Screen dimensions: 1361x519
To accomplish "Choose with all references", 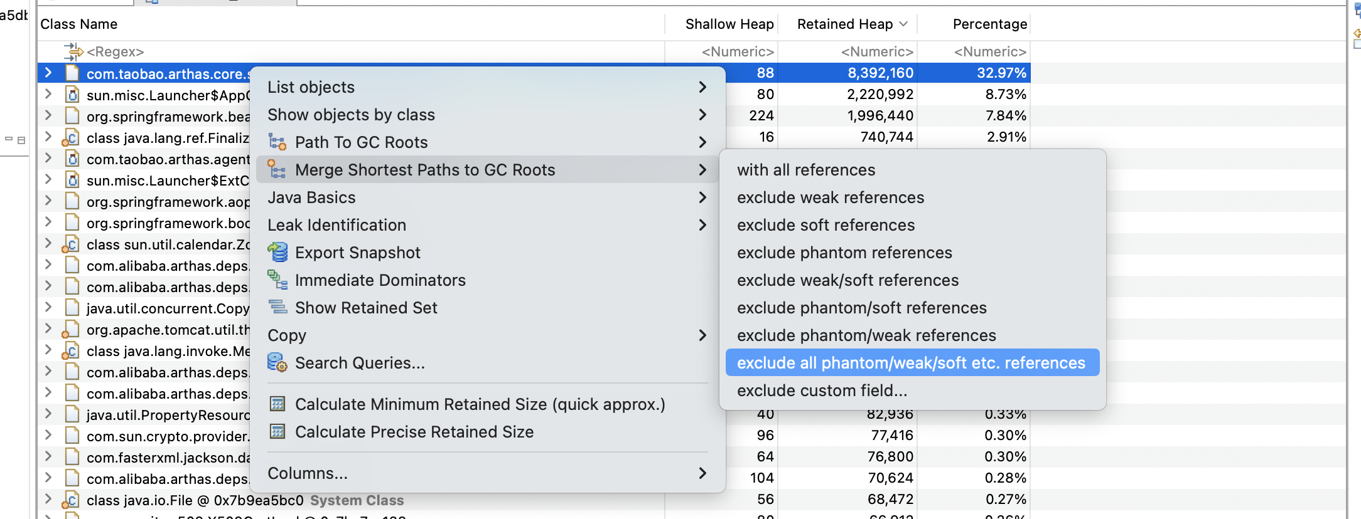I will point(912,170).
